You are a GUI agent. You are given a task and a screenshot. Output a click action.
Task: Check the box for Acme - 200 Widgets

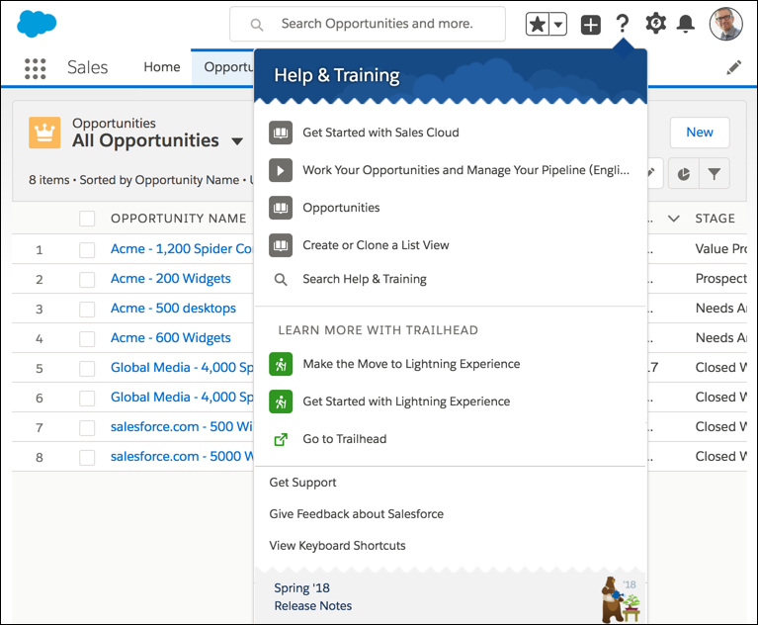[87, 280]
